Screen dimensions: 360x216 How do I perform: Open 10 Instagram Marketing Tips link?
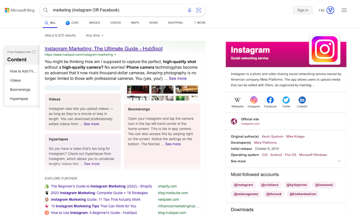(x=94, y=206)
